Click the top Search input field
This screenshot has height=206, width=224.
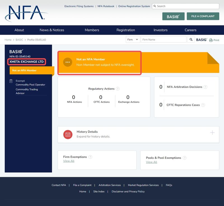(185, 6)
